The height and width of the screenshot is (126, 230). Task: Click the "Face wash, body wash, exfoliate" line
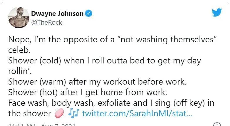pyautogui.click(x=111, y=103)
